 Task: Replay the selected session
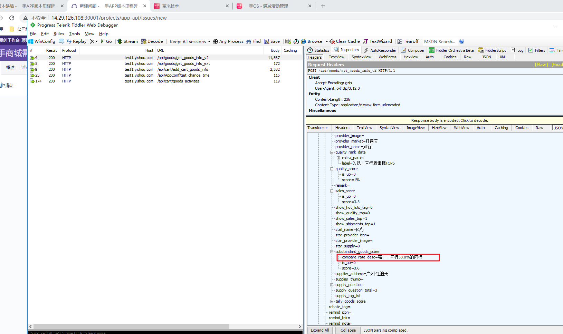[77, 41]
